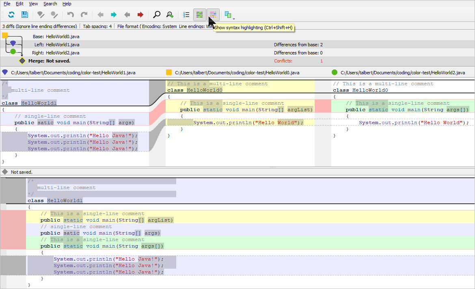This screenshot has height=289, width=475.
Task: Click the Refresh files icon
Action: tap(11, 15)
